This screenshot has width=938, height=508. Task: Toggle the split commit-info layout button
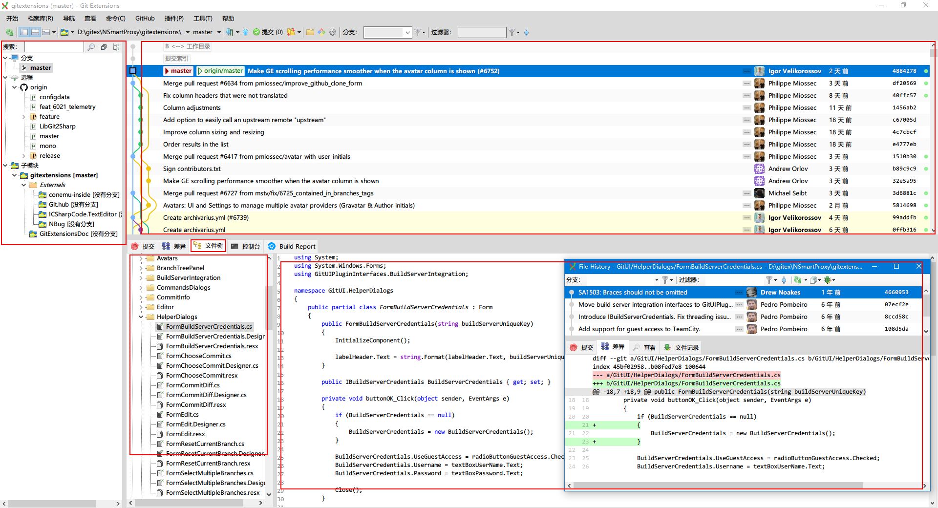(x=35, y=32)
